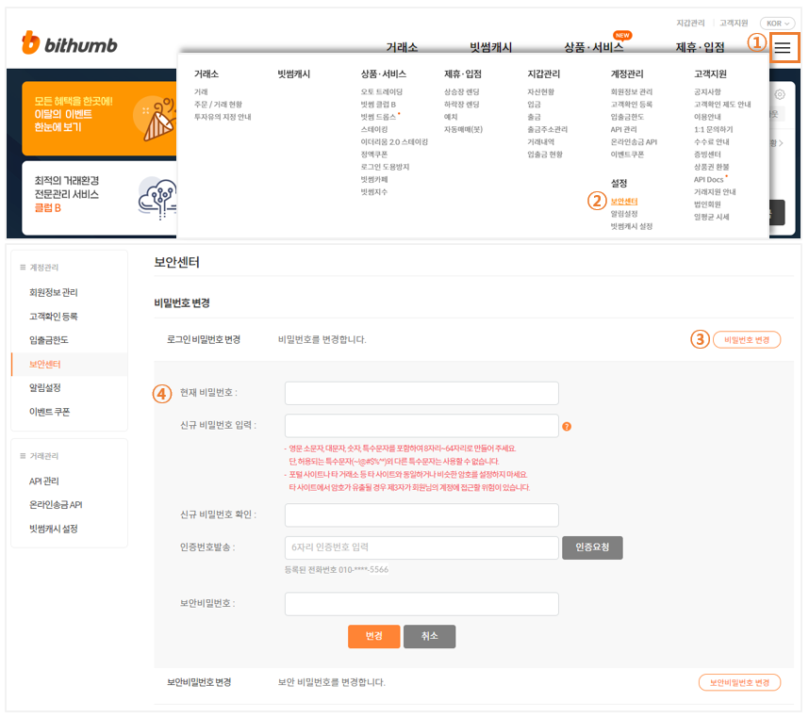
Task: Click highlighted 보안센터 link in the mega menu
Action: pos(624,202)
